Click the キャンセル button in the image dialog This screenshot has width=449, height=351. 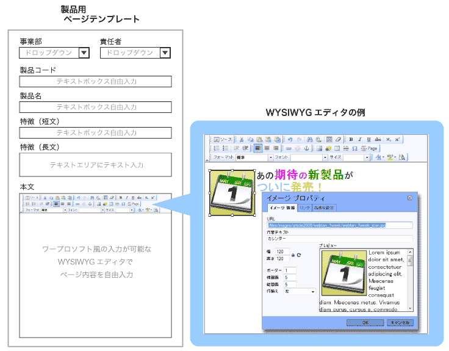400,323
